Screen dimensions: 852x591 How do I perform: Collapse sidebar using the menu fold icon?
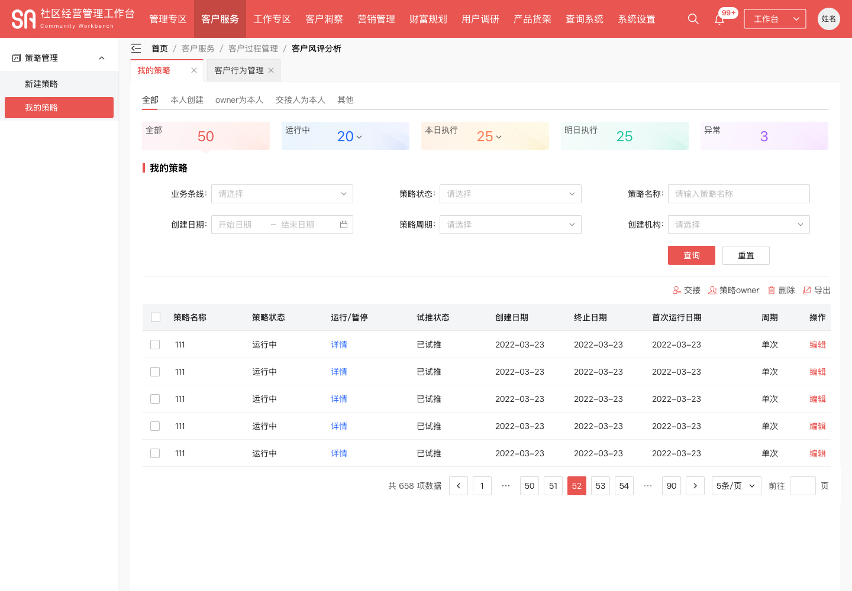coord(136,48)
